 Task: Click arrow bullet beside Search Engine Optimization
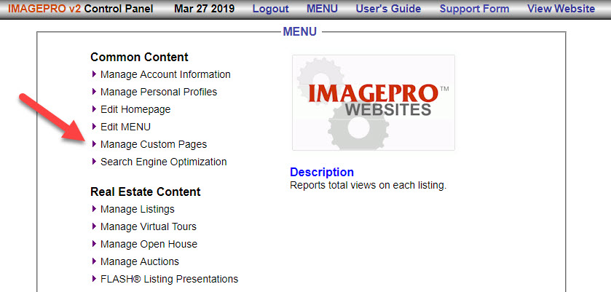[x=94, y=161]
